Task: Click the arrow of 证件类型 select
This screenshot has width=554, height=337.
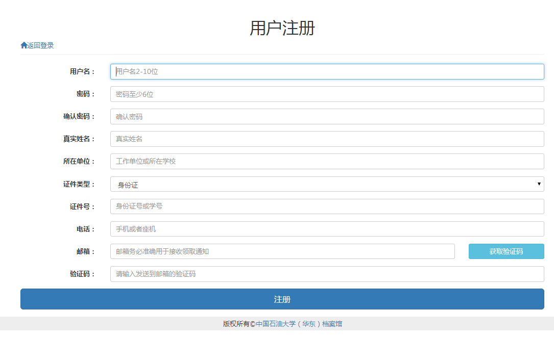Action: pyautogui.click(x=539, y=184)
